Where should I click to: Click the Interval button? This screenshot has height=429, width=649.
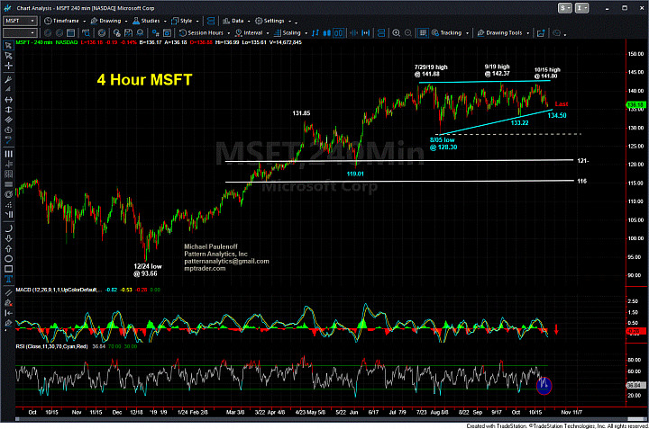pos(249,33)
